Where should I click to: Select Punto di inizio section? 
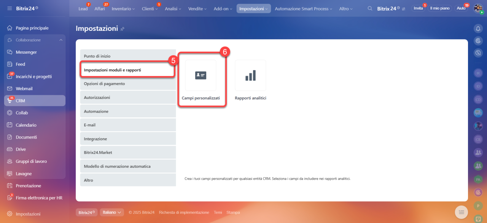[128, 56]
